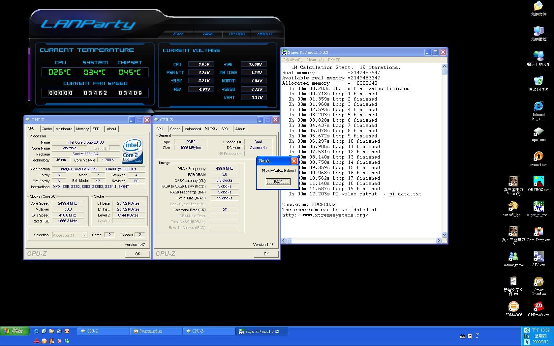The image size is (554, 346).
Task: Click OK in the right CPU-Z window
Action: click(x=266, y=254)
